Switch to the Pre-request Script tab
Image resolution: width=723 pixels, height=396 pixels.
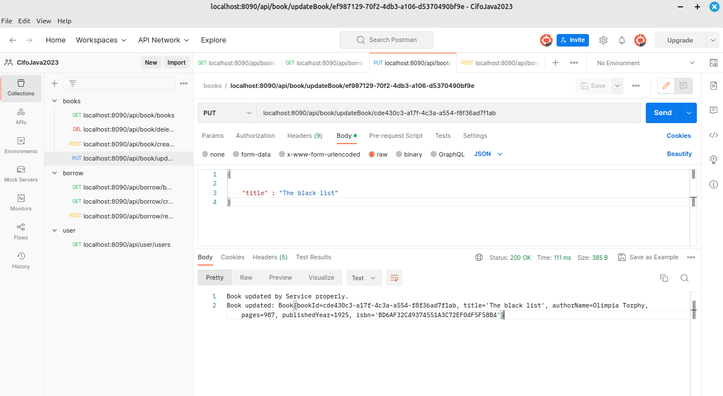pyautogui.click(x=396, y=136)
